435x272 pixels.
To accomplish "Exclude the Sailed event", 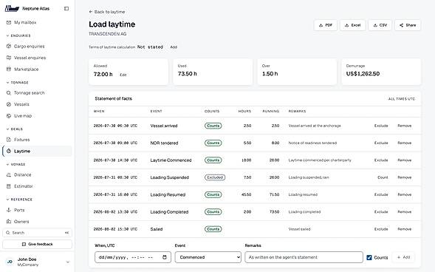I will tap(381, 229).
